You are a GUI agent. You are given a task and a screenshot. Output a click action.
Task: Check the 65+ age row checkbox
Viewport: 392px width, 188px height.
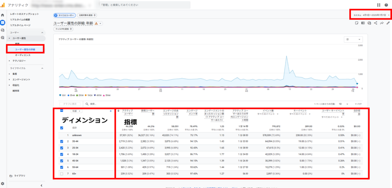click(x=62, y=173)
